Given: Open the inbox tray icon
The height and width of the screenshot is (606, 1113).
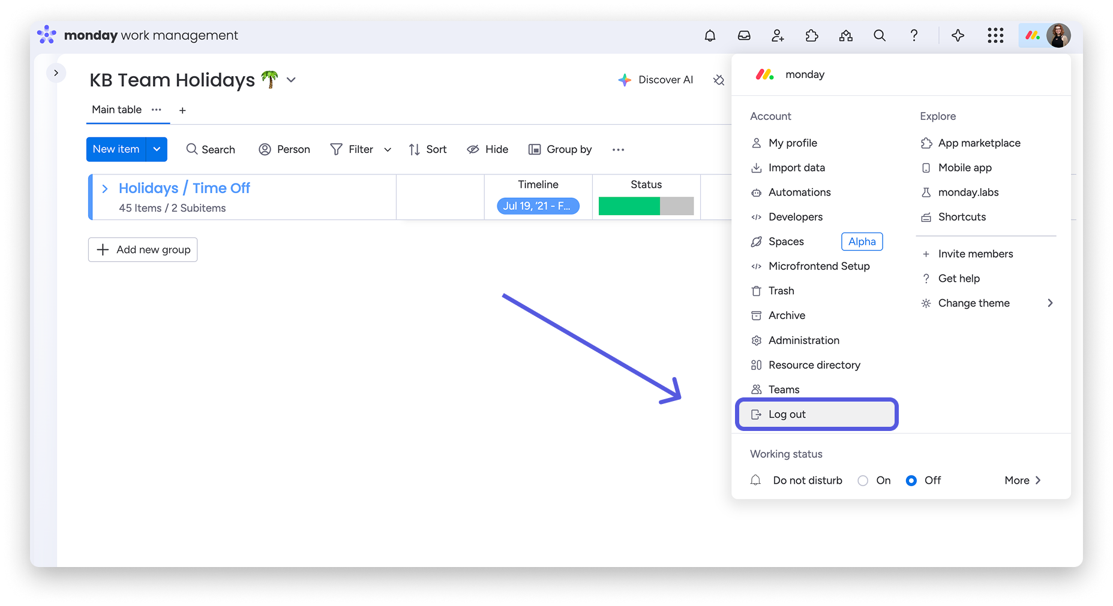Looking at the screenshot, I should (744, 35).
